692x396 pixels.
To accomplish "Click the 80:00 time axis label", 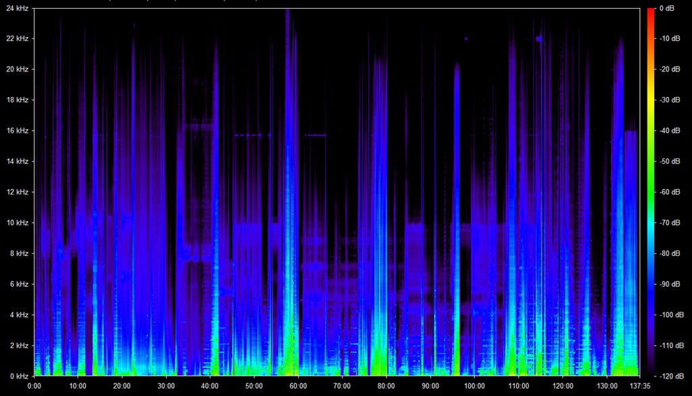I will coord(386,387).
